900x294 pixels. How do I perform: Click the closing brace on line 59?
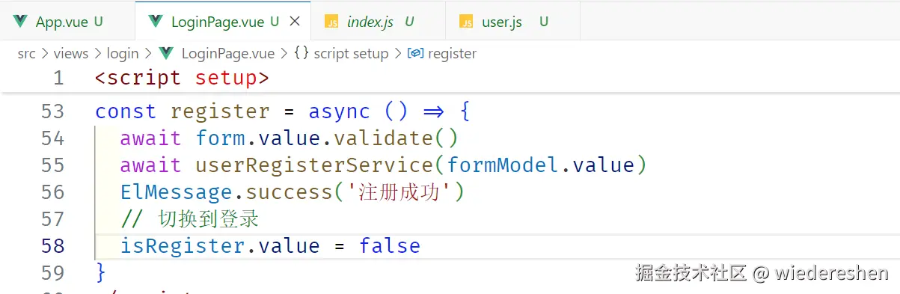pos(101,273)
